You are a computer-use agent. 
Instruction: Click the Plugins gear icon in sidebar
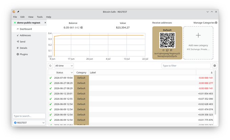(x=18, y=54)
